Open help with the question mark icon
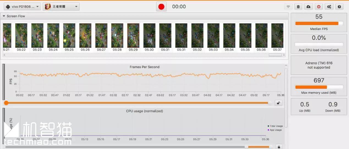This screenshot has height=149, width=349. [339, 7]
